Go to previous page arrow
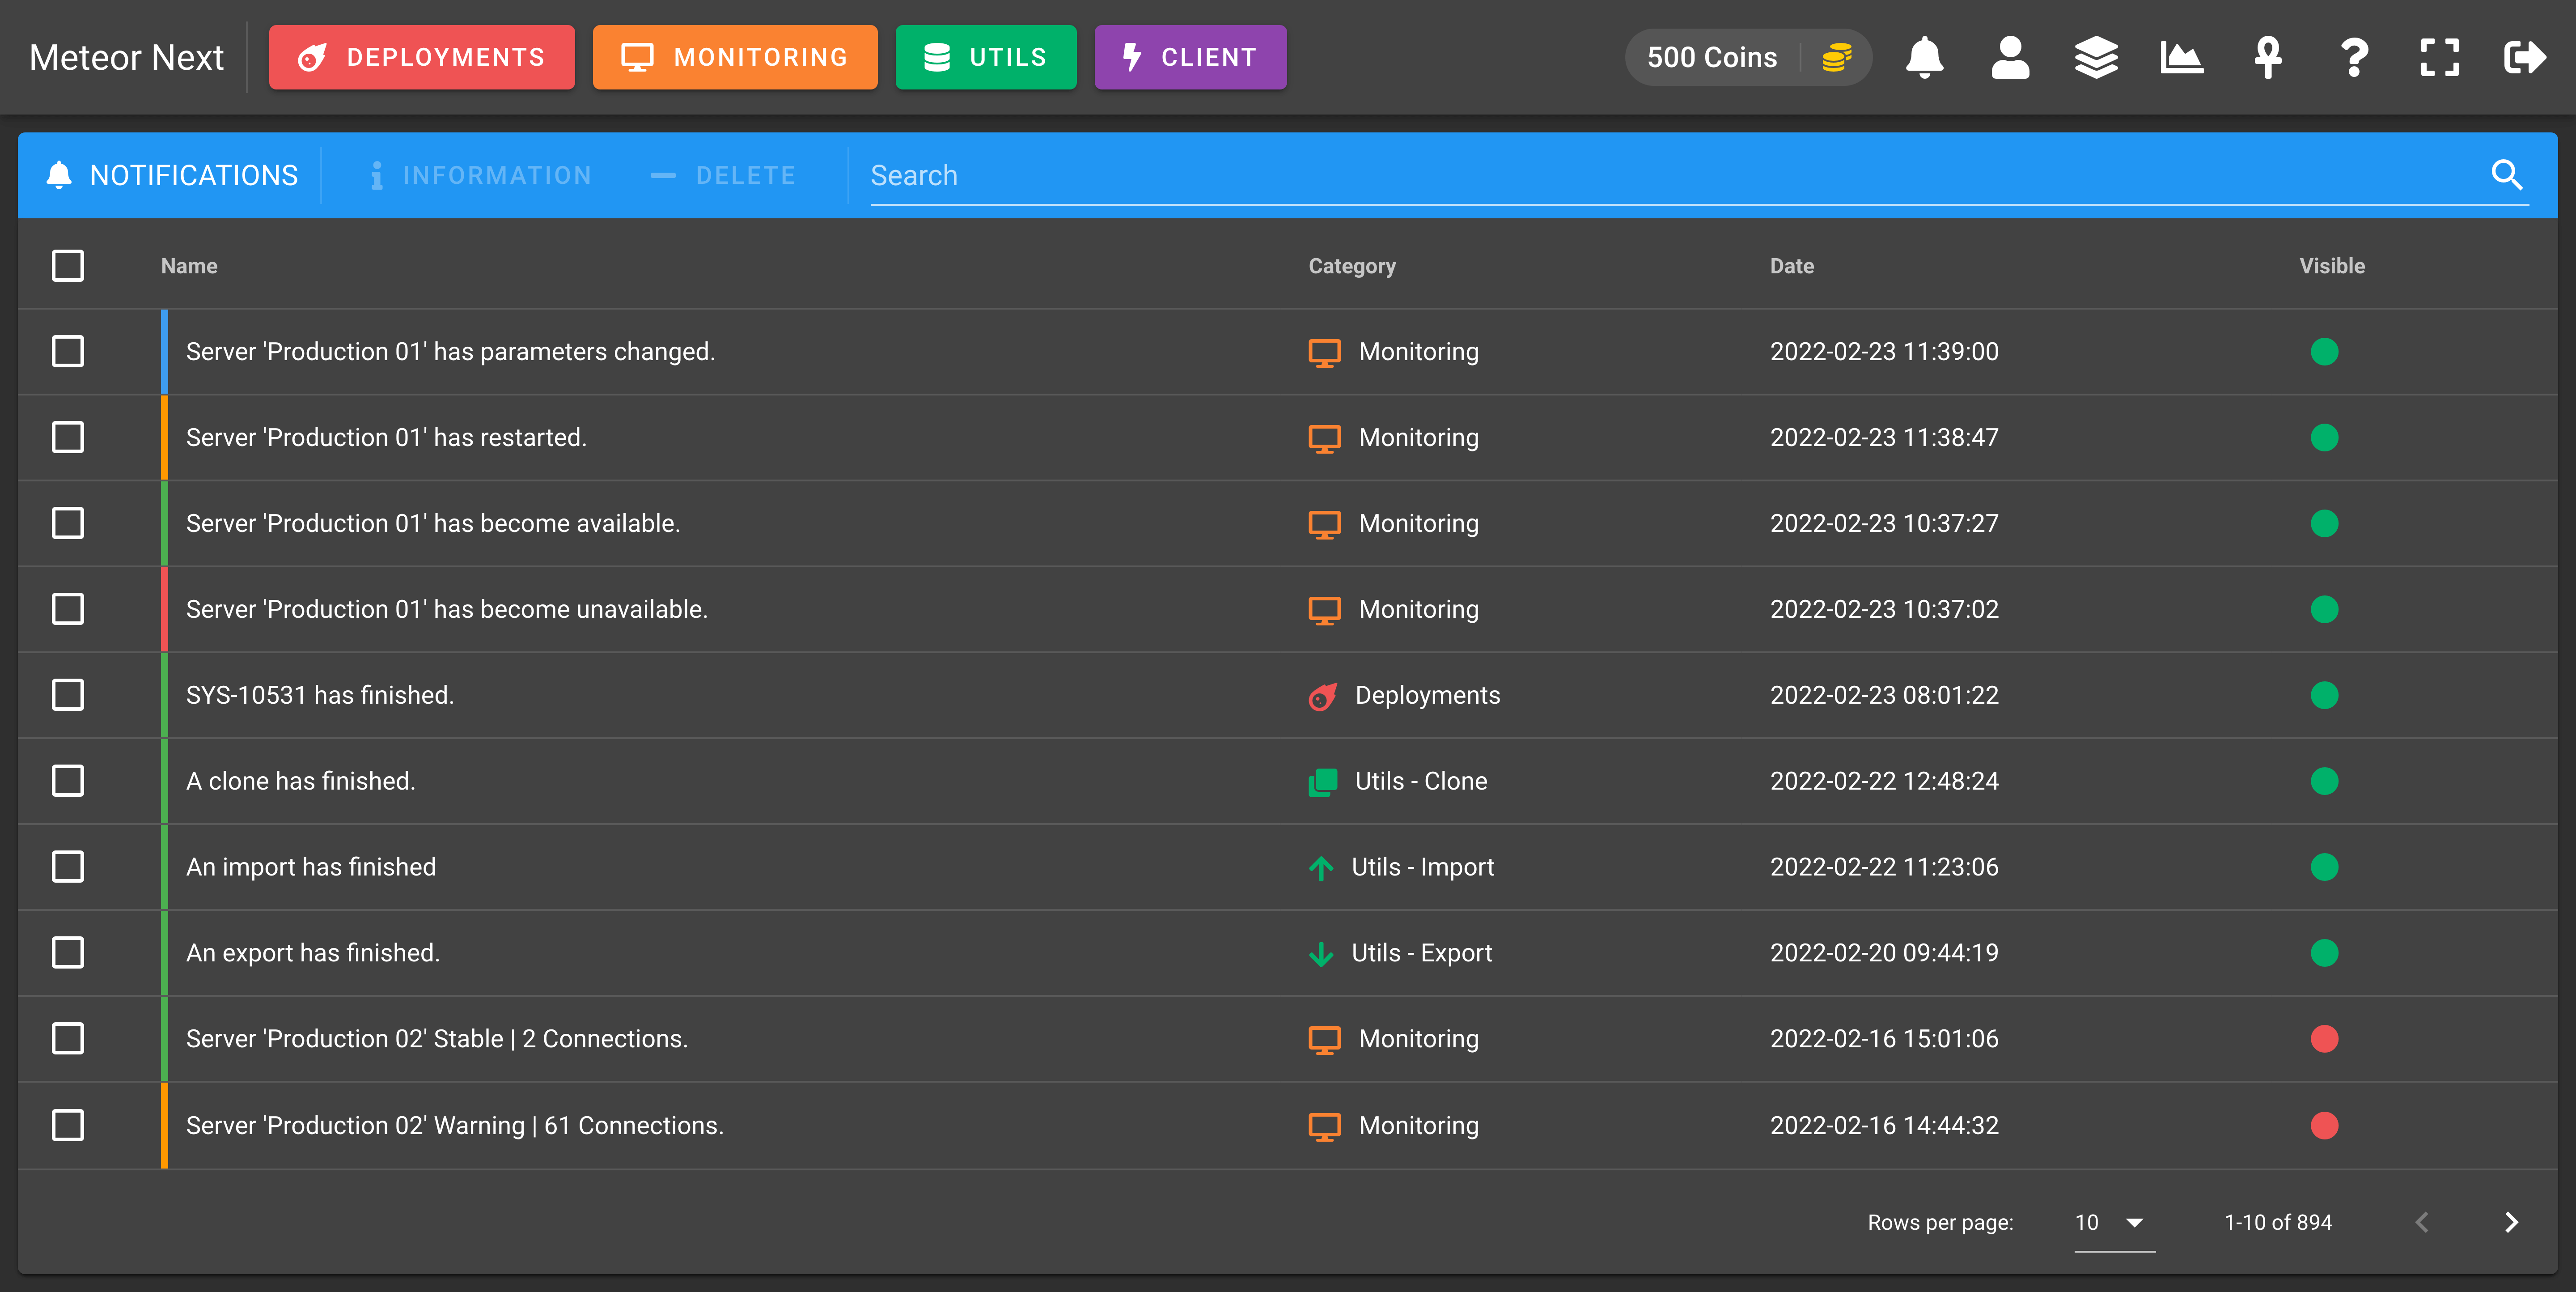The width and height of the screenshot is (2576, 1292). (x=2422, y=1222)
